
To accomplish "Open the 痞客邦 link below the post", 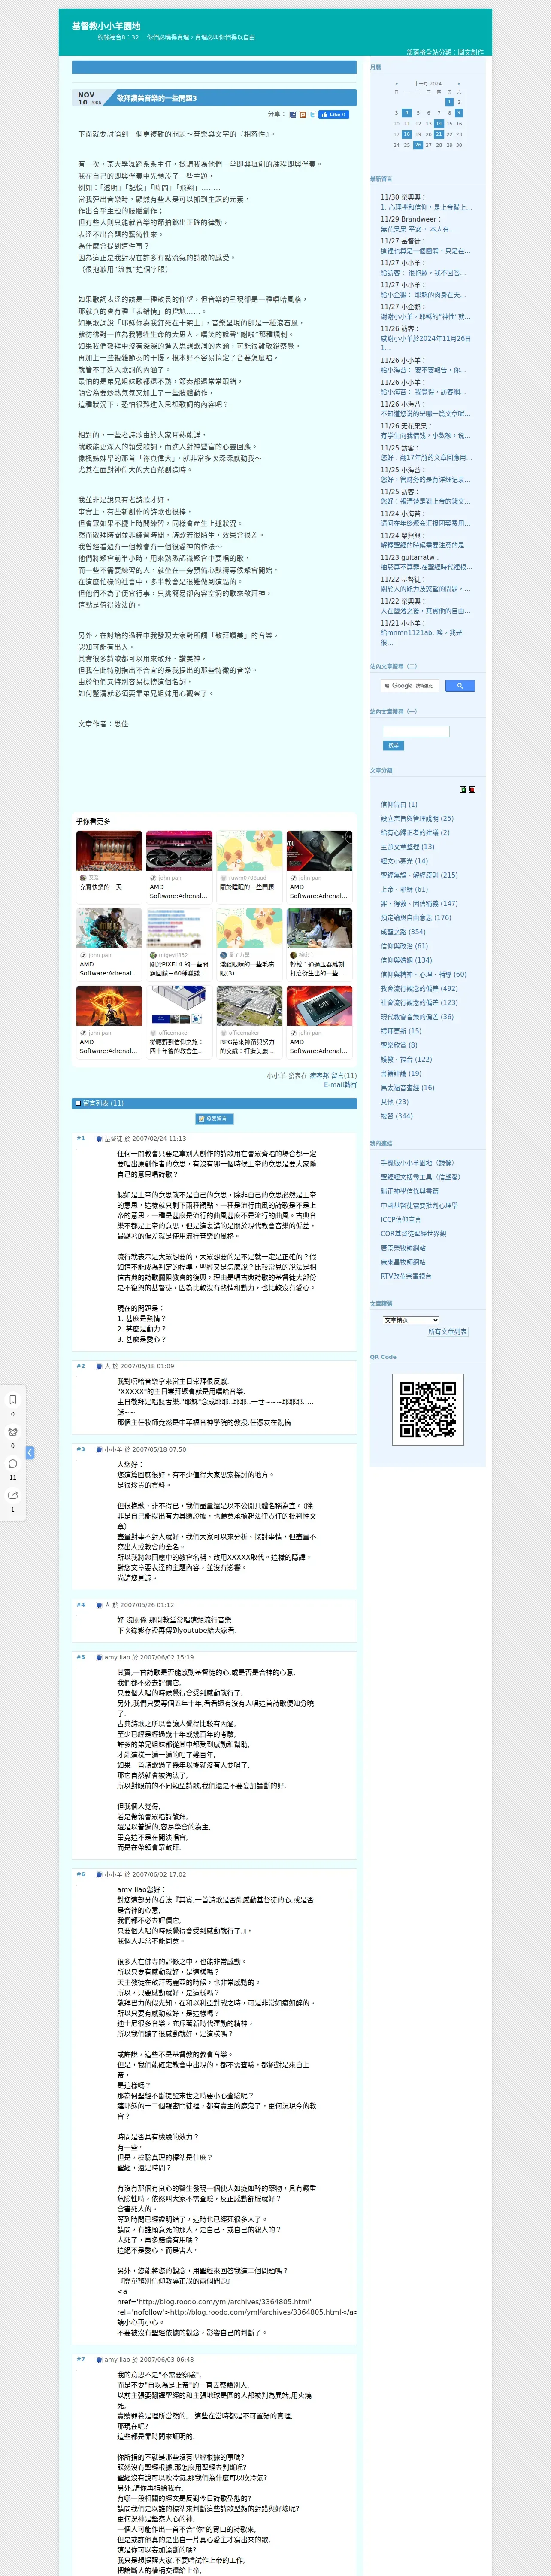I will click(319, 1076).
